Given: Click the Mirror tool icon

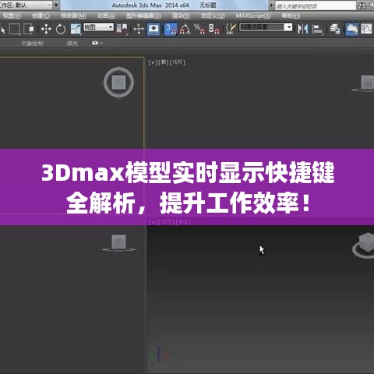Looking at the screenshot, I should [302, 29].
